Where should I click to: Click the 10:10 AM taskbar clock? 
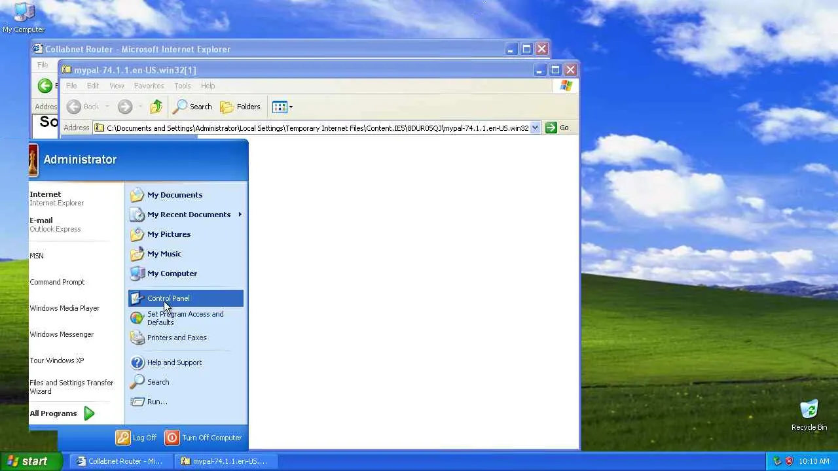[x=814, y=461]
